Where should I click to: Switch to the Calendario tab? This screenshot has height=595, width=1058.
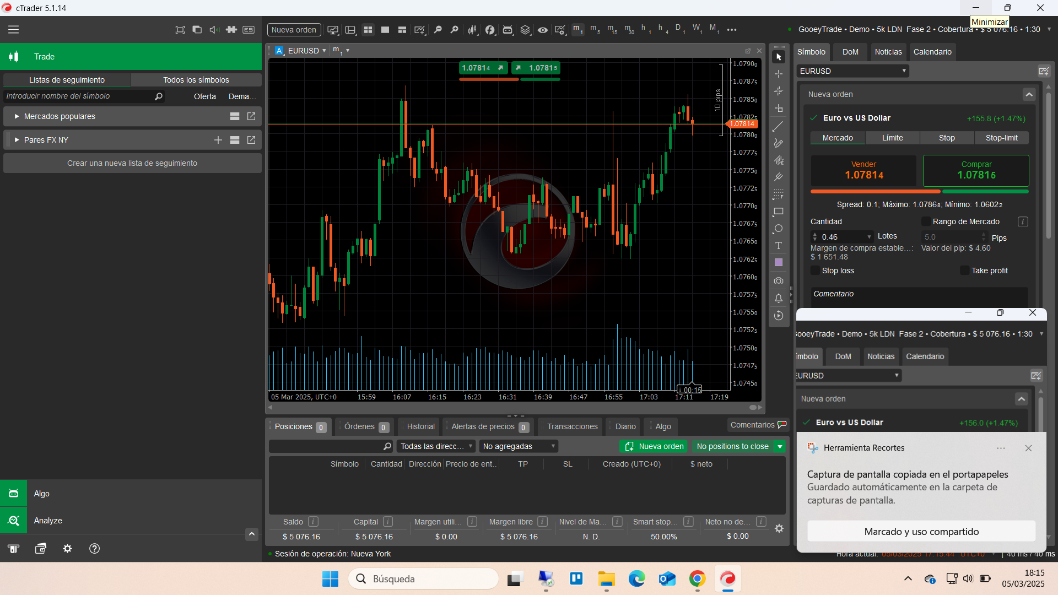point(932,52)
